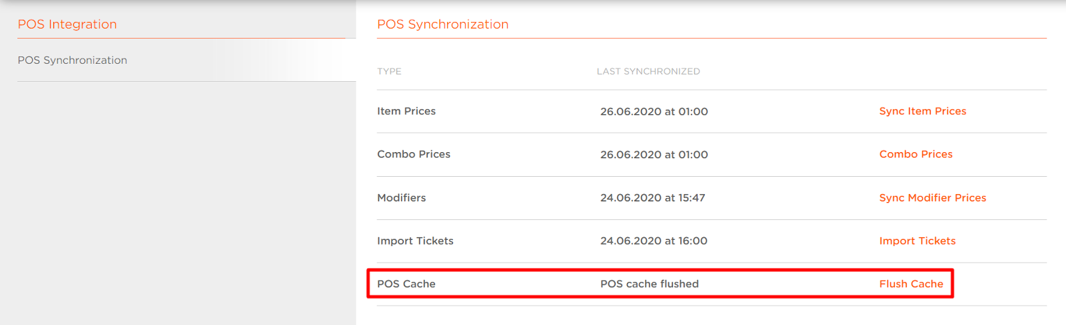Image resolution: width=1066 pixels, height=325 pixels.
Task: Click the LAST SYNCHRONIZED column header
Action: [x=648, y=71]
